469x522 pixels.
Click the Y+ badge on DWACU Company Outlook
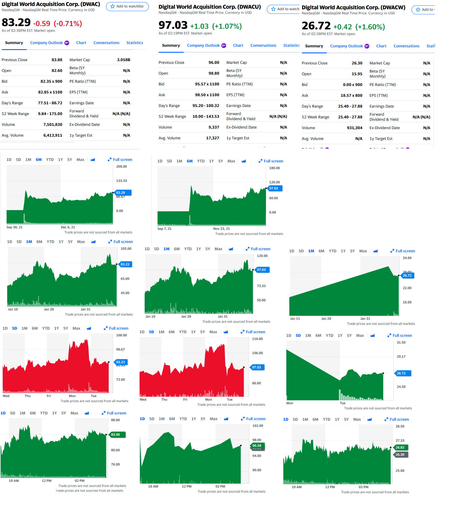coord(224,46)
